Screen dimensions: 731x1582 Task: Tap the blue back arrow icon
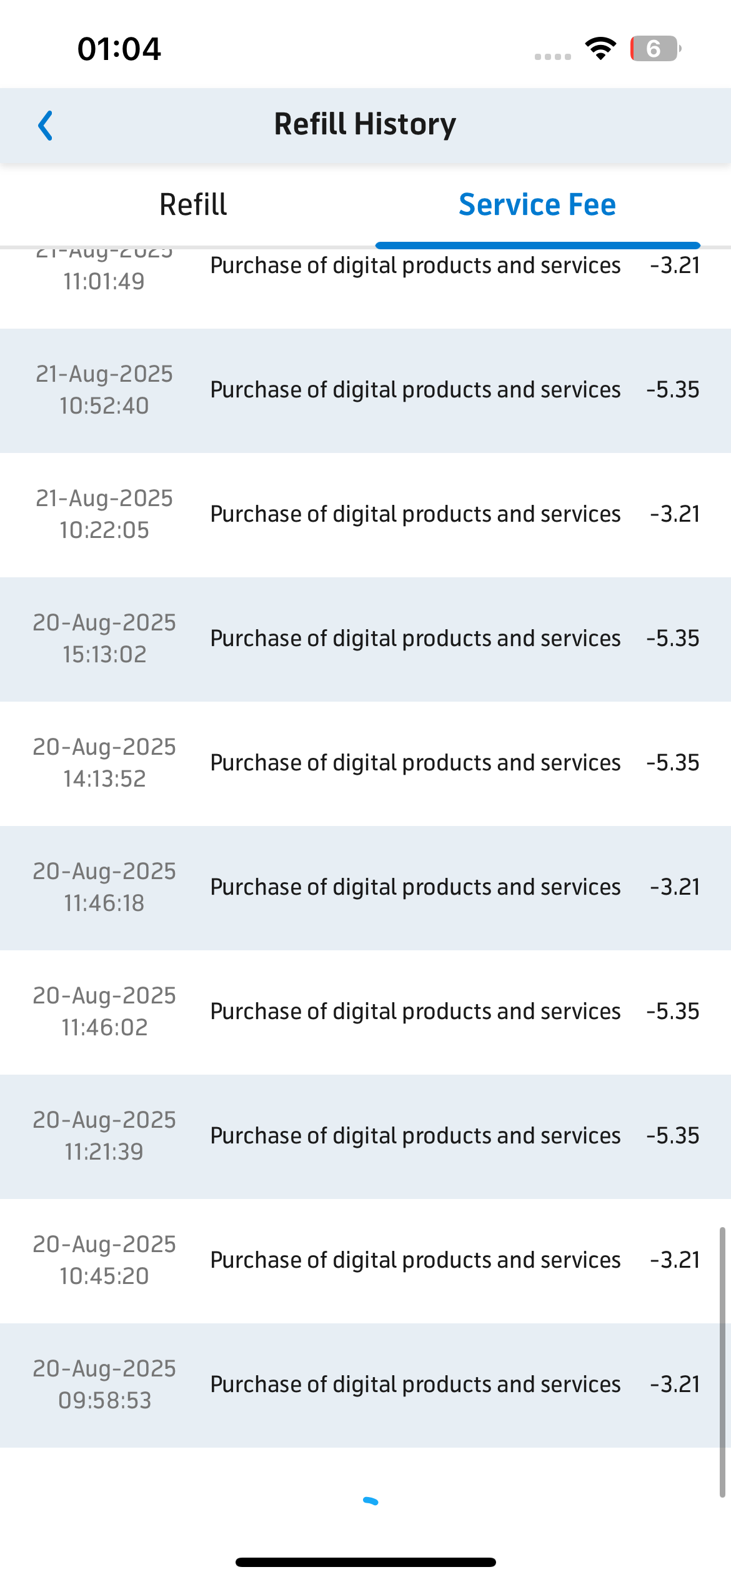point(46,126)
